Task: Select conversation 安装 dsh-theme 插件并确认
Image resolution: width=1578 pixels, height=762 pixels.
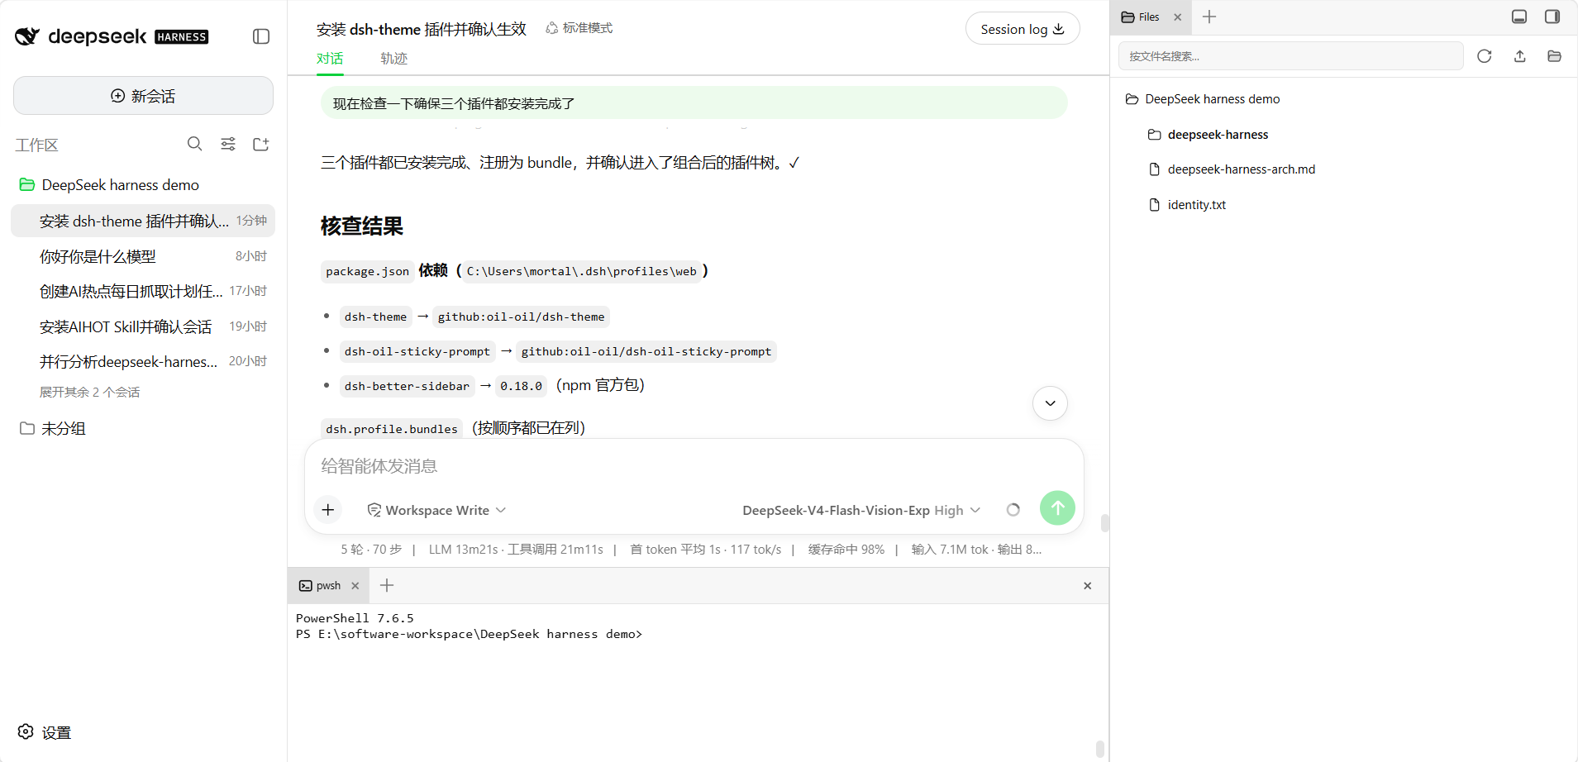Action: 143,221
